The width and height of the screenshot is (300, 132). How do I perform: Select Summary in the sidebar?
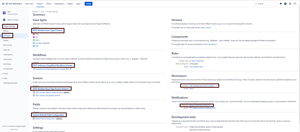tap(7, 36)
